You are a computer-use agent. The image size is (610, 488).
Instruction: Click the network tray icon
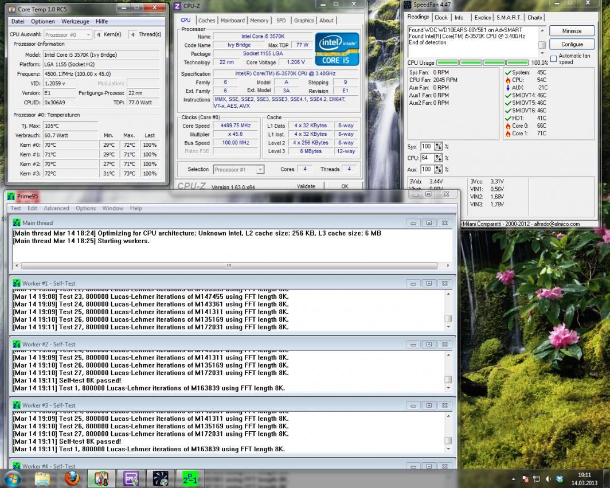click(537, 479)
